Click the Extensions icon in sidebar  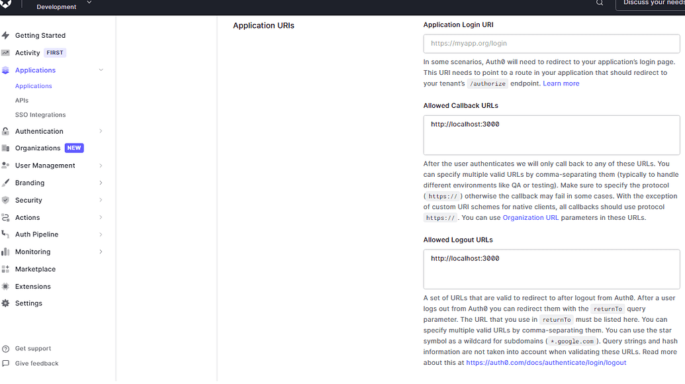[6, 287]
